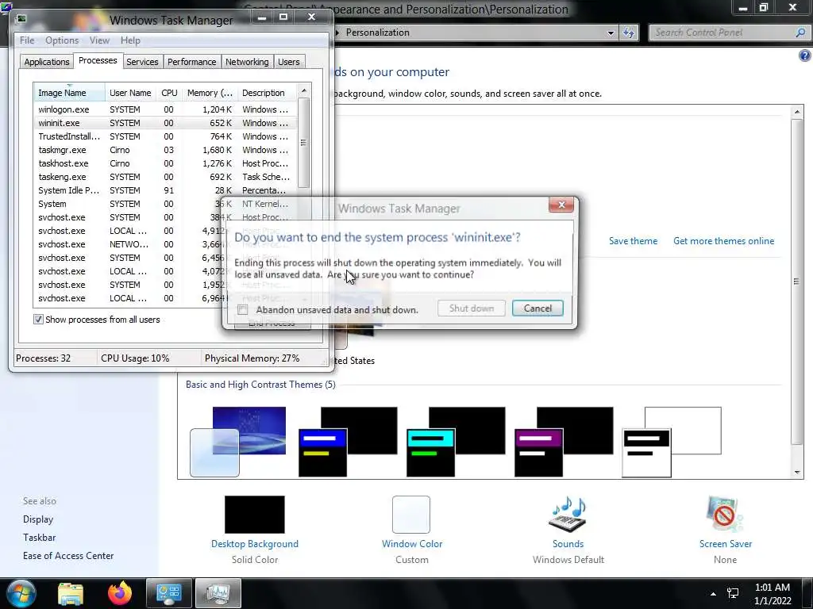813x609 pixels.
Task: Open the Screen Saver icon
Action: [x=724, y=514]
